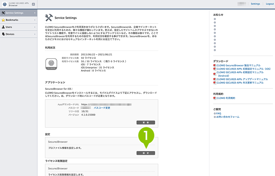Click the bullet icon next to FAQ

(215, 113)
